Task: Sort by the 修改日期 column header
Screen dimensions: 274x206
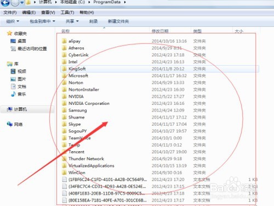Action: point(160,31)
